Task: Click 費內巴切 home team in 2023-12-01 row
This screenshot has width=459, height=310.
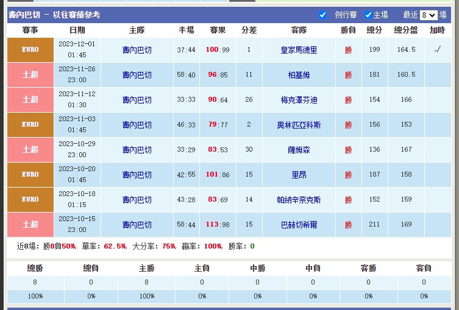Action: (137, 50)
